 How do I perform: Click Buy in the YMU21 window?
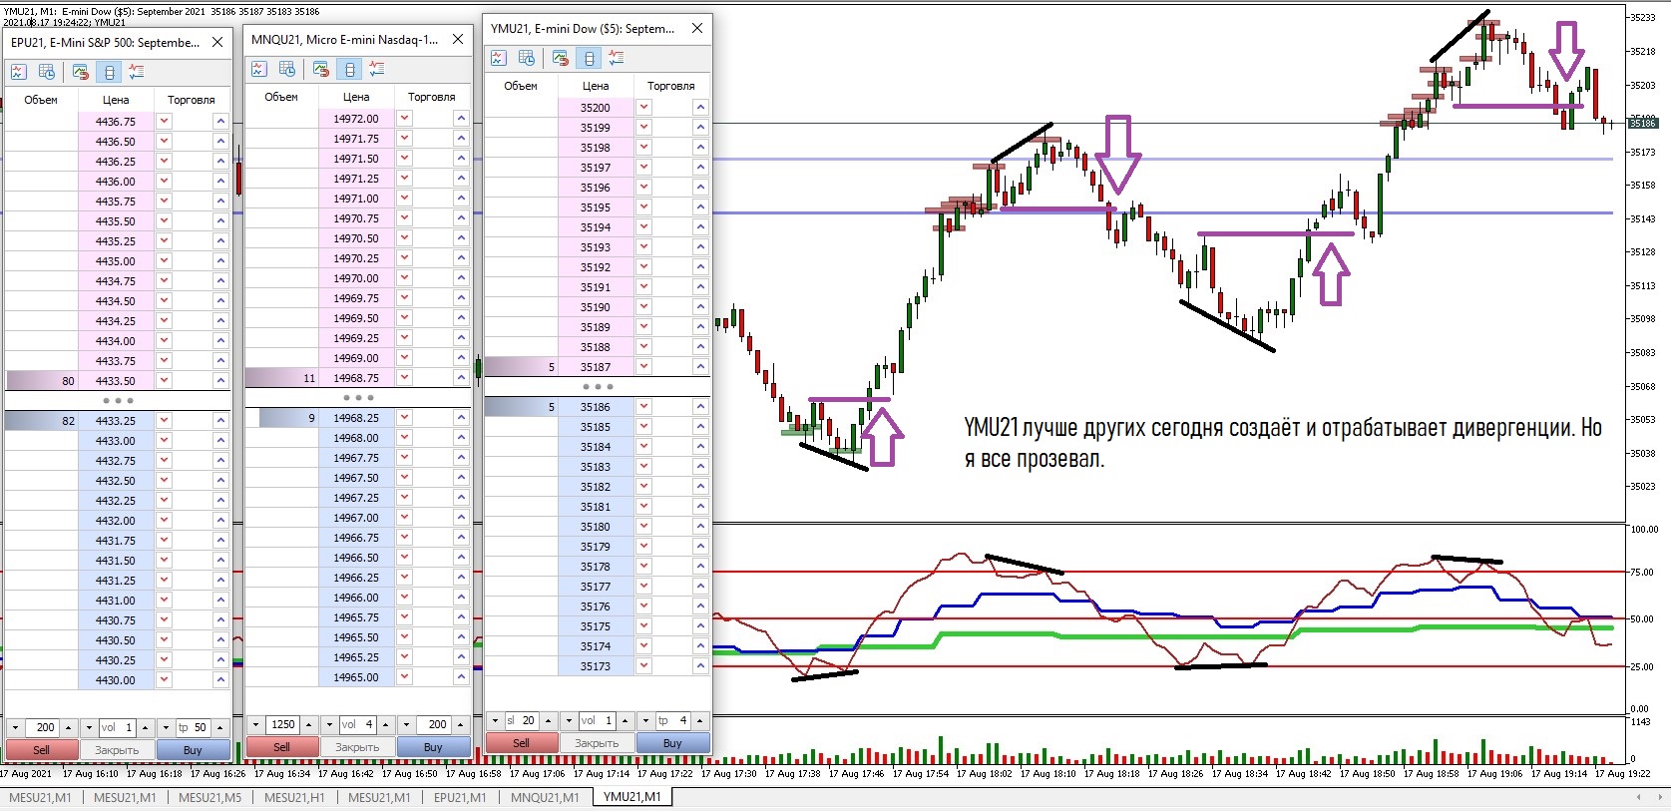pyautogui.click(x=672, y=743)
